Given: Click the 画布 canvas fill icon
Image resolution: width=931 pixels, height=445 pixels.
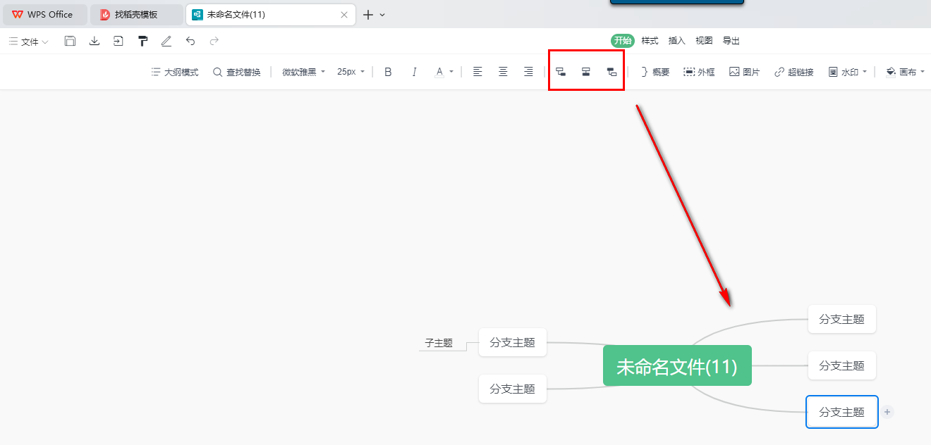Looking at the screenshot, I should tap(891, 72).
